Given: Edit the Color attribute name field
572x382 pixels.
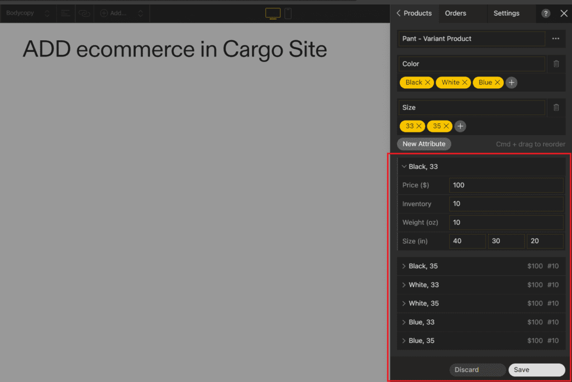Looking at the screenshot, I should (x=471, y=64).
